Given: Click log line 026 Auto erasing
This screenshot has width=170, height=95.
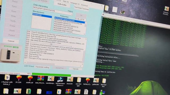Looking at the screenshot, I should (x=32, y=56).
